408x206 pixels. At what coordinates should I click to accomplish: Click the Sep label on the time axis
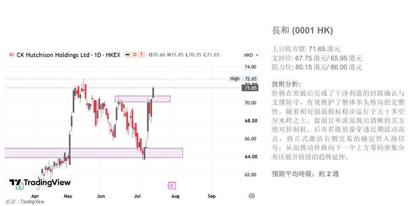pyautogui.click(x=211, y=196)
